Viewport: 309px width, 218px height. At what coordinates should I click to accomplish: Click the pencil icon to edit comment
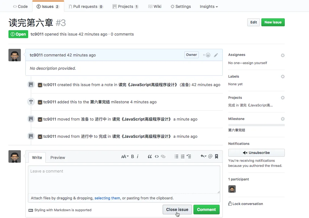click(x=216, y=55)
